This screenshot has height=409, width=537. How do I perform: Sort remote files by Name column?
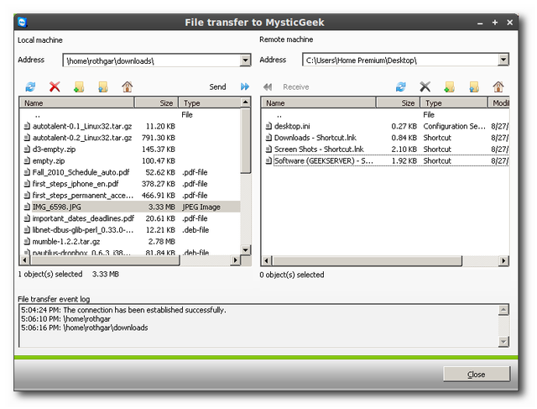click(319, 102)
